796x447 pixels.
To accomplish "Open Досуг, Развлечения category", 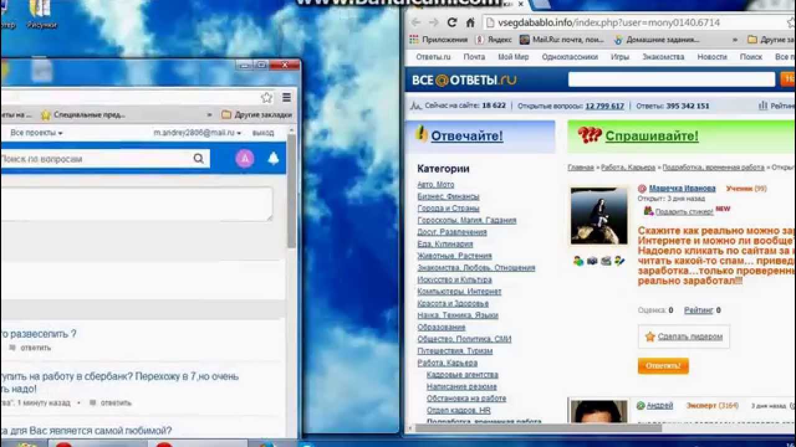I will pyautogui.click(x=452, y=232).
